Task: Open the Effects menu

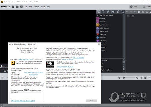Action: tap(36, 7)
